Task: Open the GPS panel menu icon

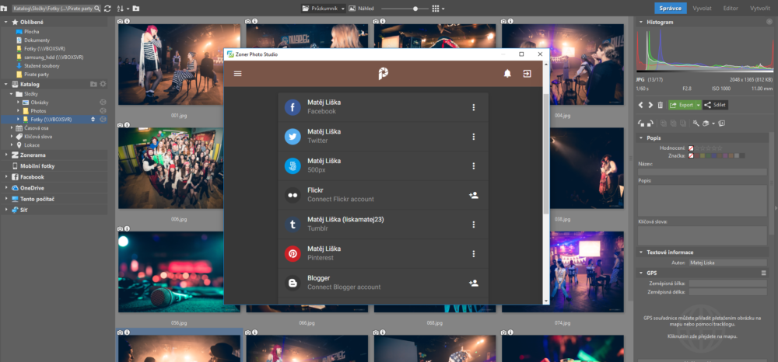Action: point(764,273)
